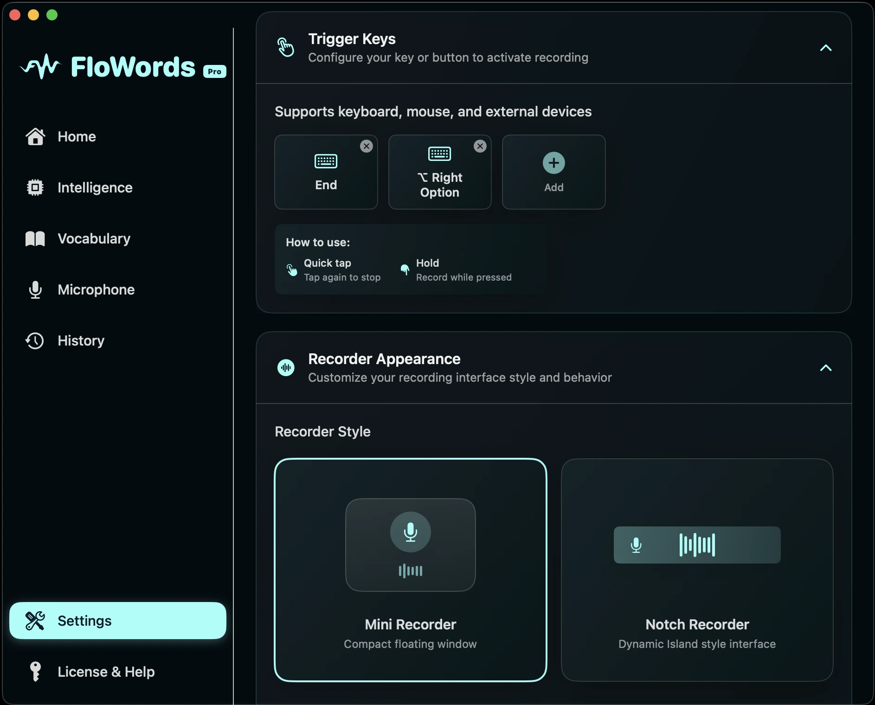This screenshot has width=875, height=705.
Task: Click the Microphone icon in the sidebar
Action: (x=35, y=290)
